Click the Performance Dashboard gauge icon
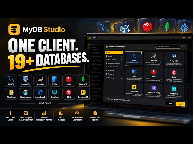 (x=77, y=113)
